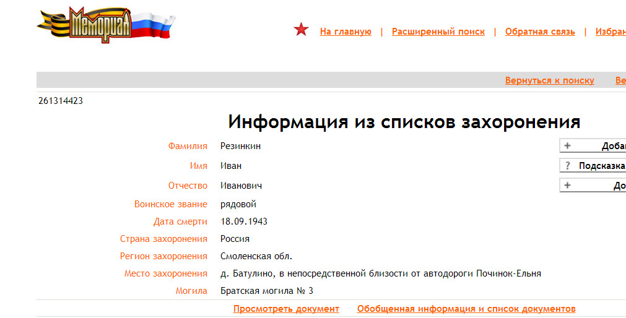Expand the plus button above Подсказка

[x=568, y=146]
